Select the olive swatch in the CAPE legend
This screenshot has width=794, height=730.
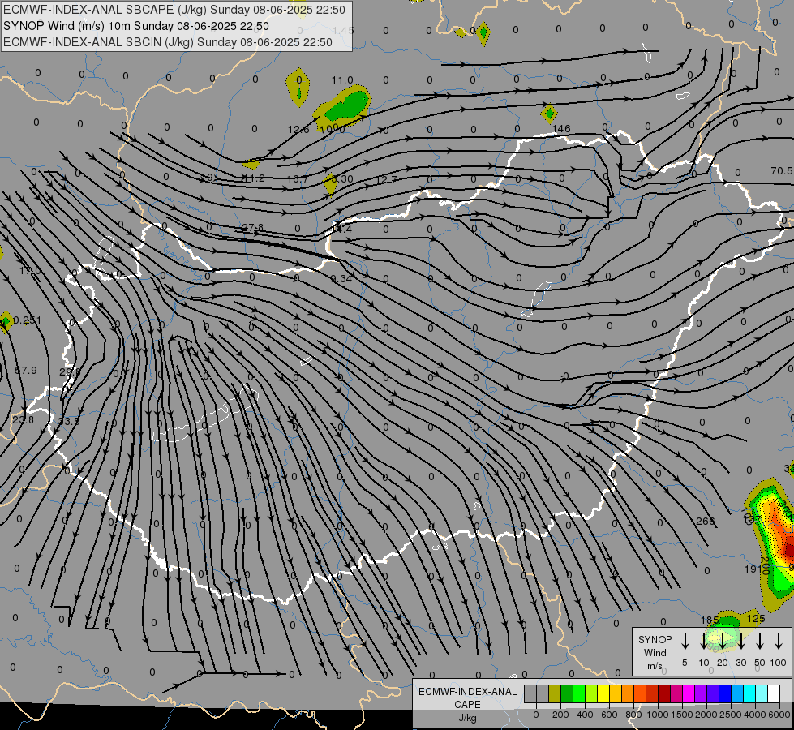(555, 693)
